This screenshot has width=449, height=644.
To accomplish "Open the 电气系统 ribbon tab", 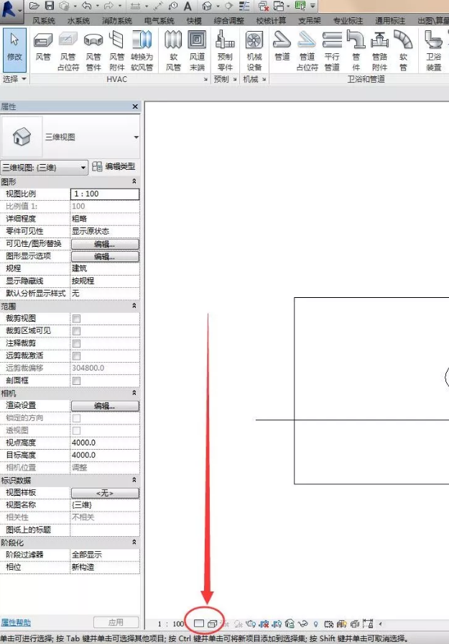I will (x=159, y=21).
